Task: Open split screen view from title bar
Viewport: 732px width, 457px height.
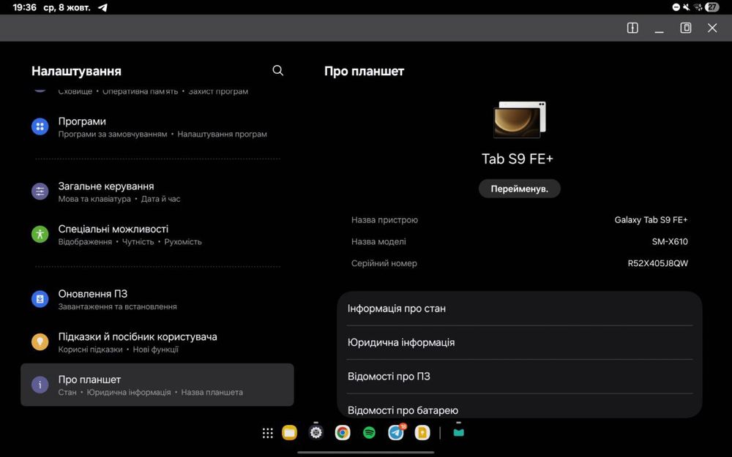Action: (x=632, y=28)
